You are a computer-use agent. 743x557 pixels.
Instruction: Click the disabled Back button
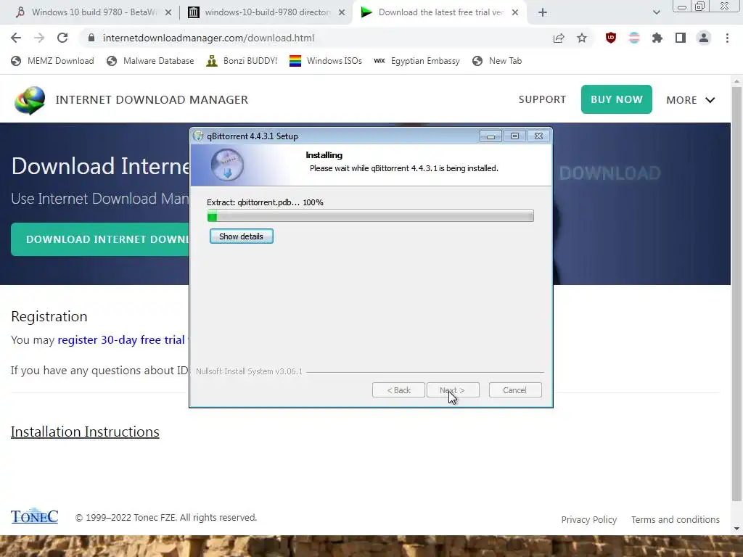398,390
